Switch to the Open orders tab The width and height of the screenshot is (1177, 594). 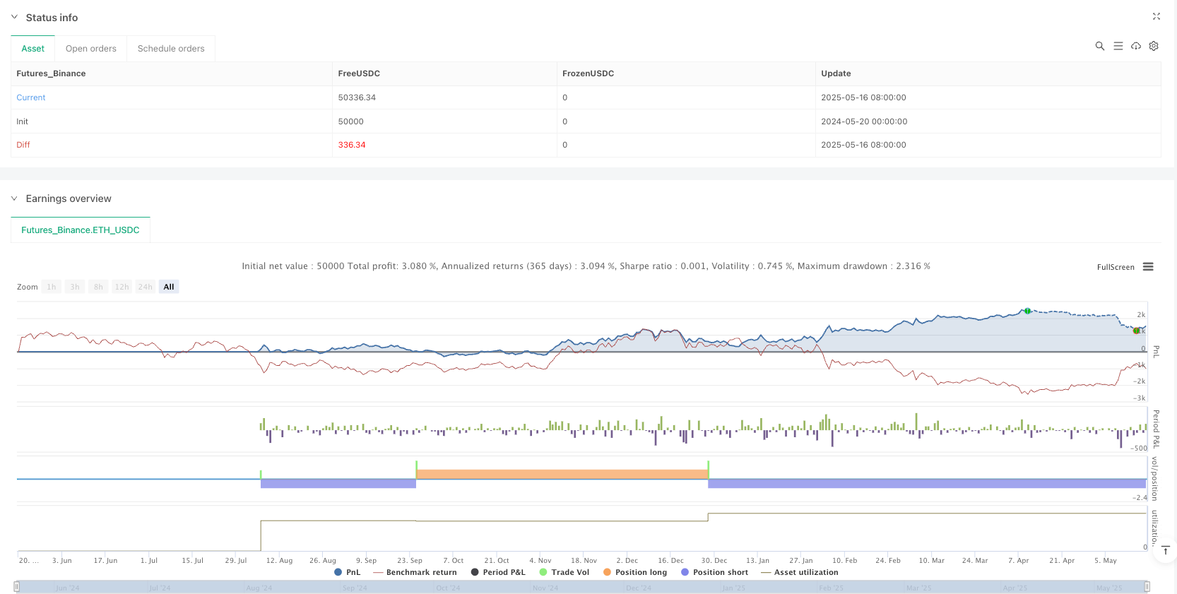point(90,49)
